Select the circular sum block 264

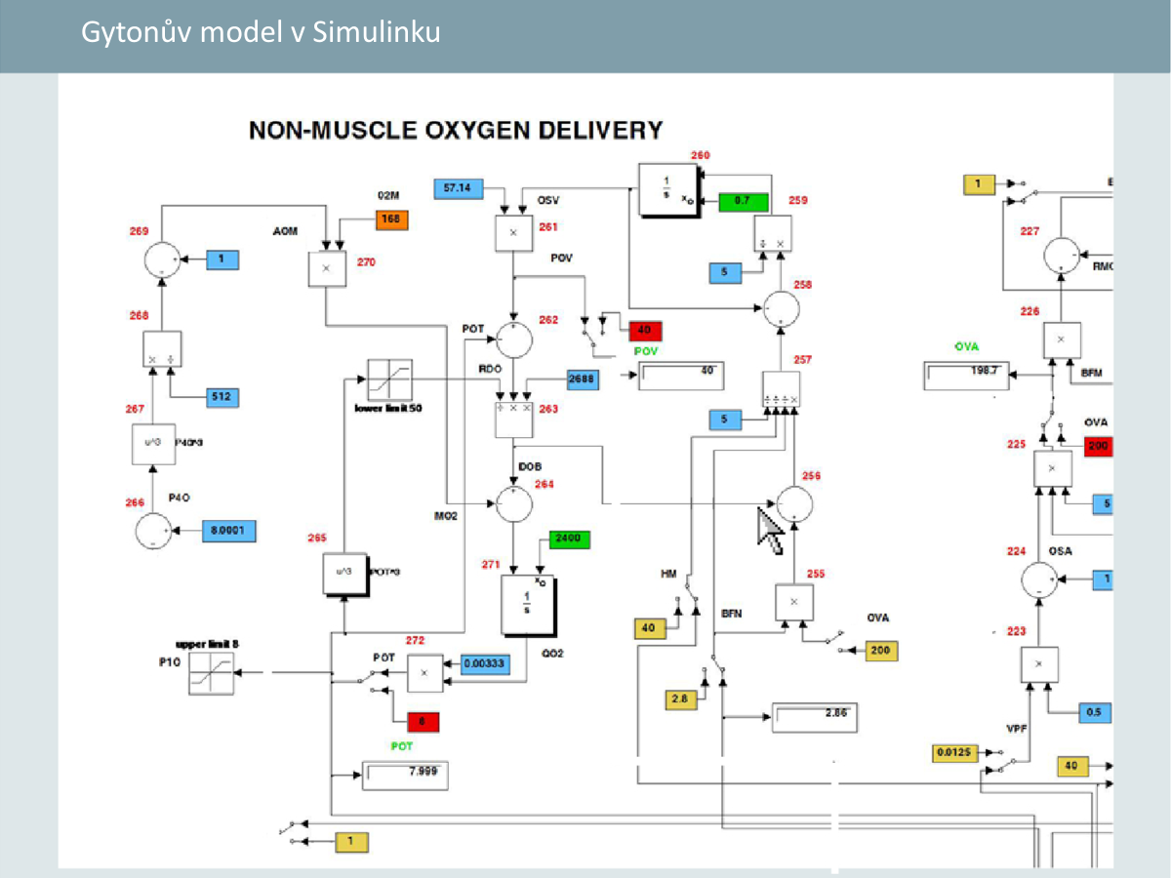pyautogui.click(x=514, y=504)
